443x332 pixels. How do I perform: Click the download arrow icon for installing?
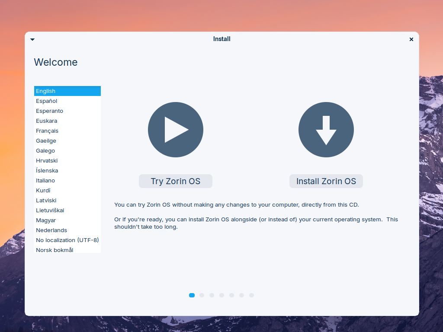coord(326,130)
